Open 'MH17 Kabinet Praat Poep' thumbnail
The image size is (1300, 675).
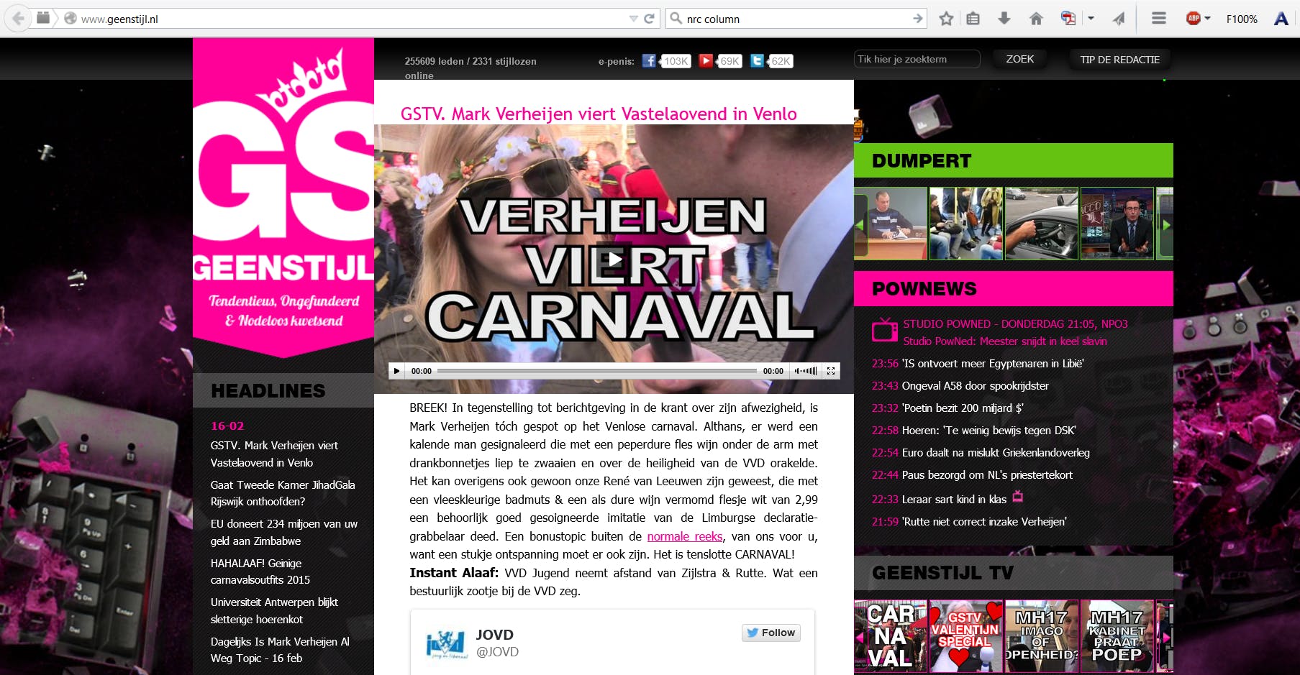(x=1117, y=636)
